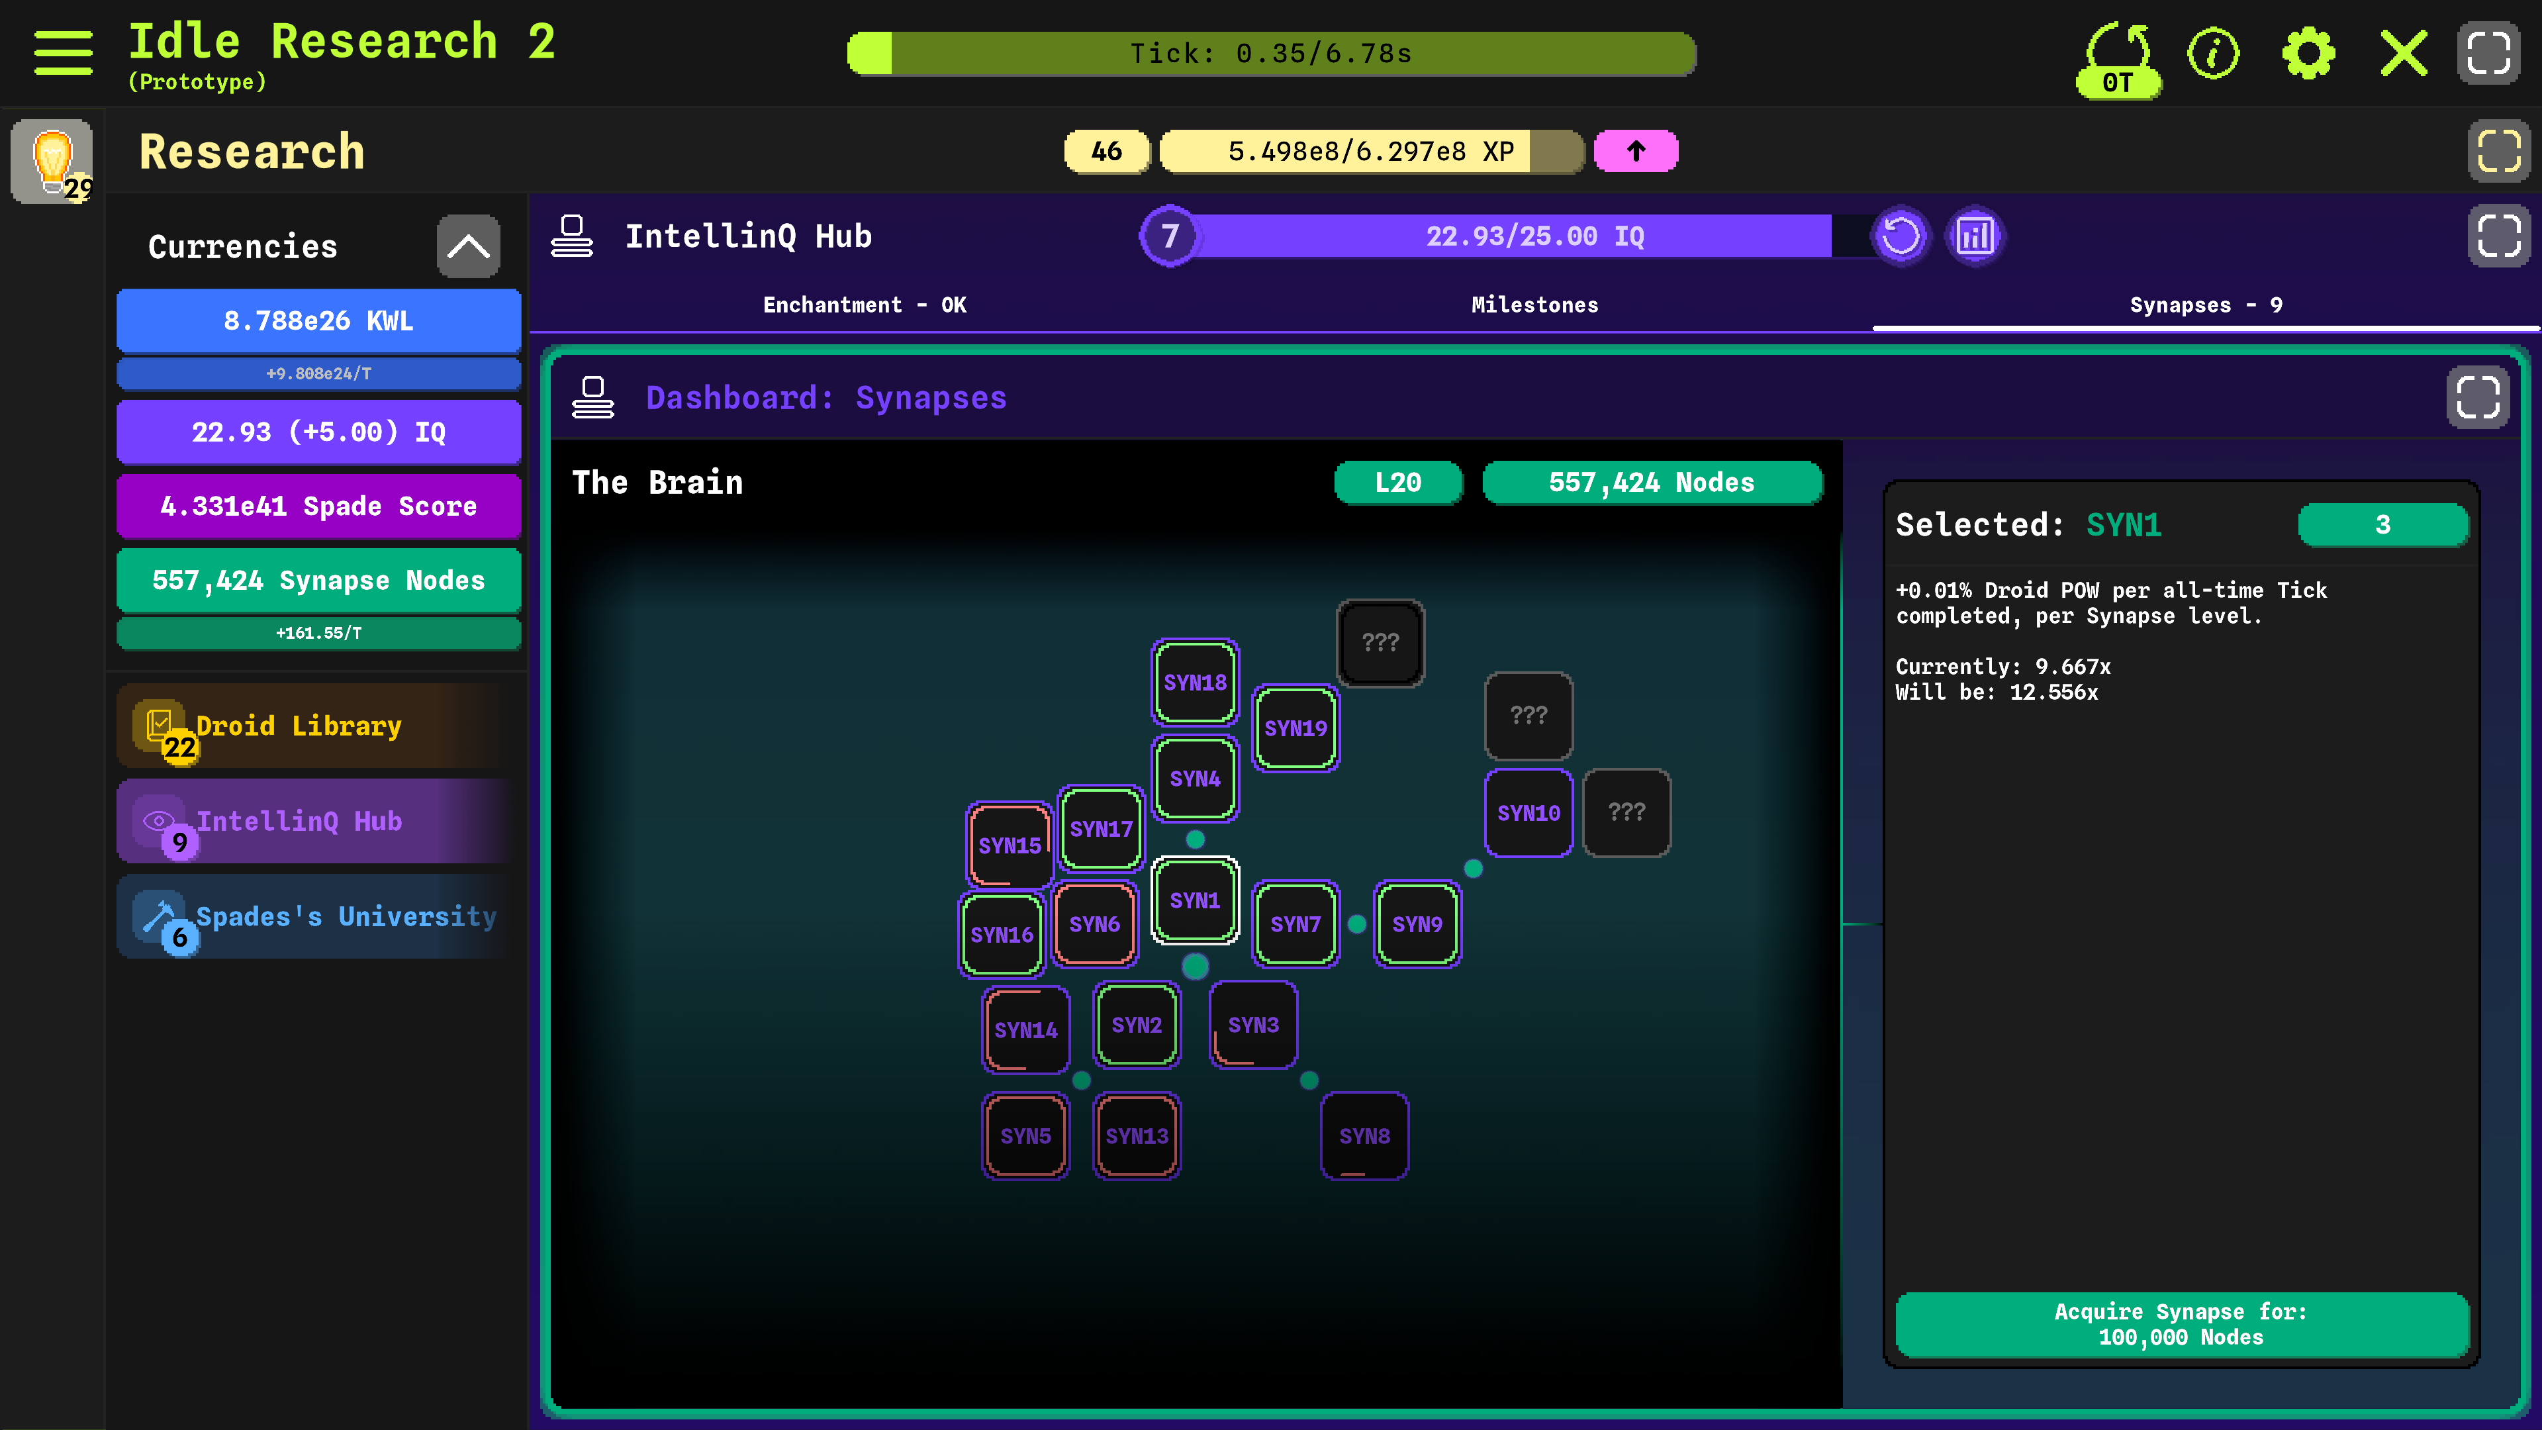Click the Tick progress bar
Screen dimensions: 2542x1430
pos(1271,53)
